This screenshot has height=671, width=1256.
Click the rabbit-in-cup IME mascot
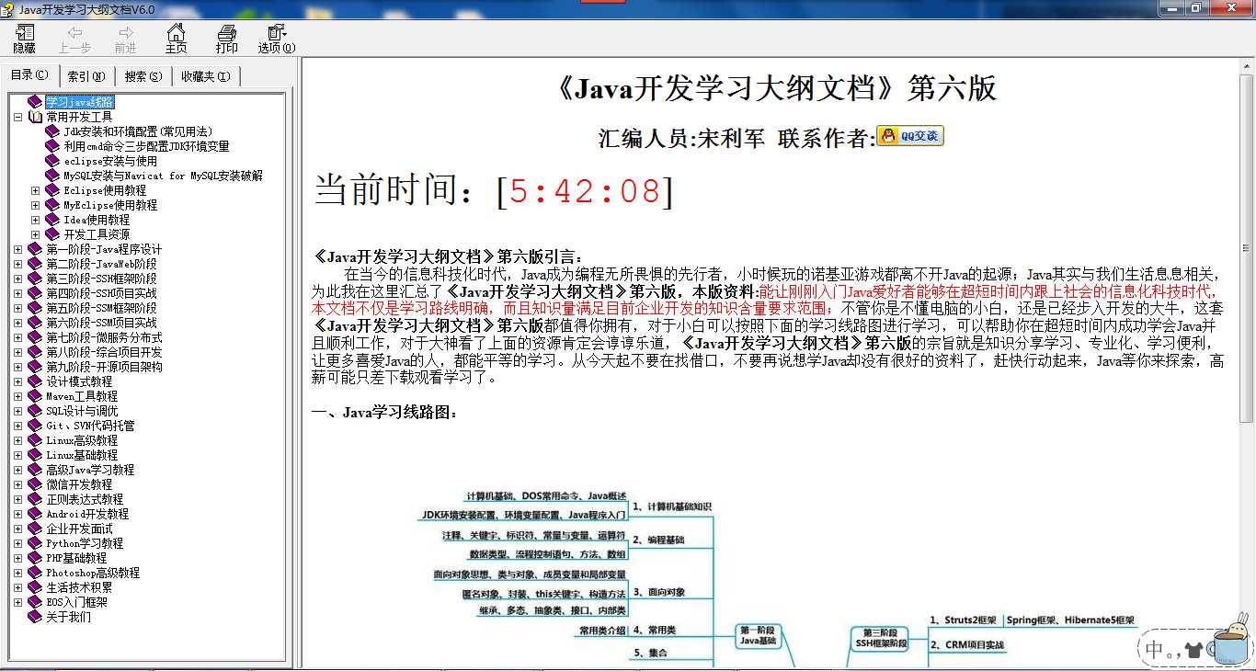1228,639
